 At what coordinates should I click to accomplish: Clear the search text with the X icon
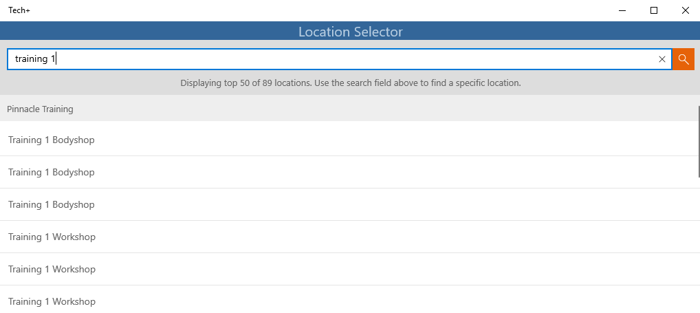point(662,59)
